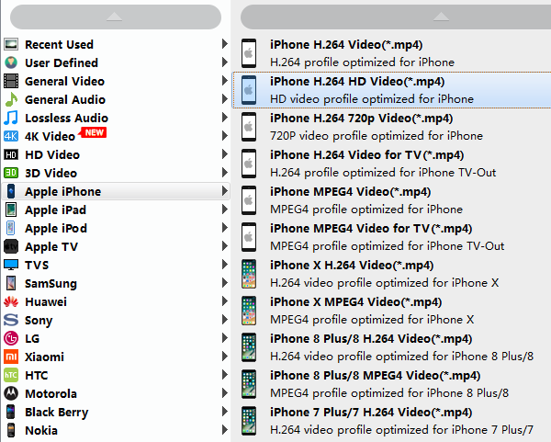Click the Xiaomi brand logo icon
This screenshot has width=551, height=442.
(x=11, y=357)
